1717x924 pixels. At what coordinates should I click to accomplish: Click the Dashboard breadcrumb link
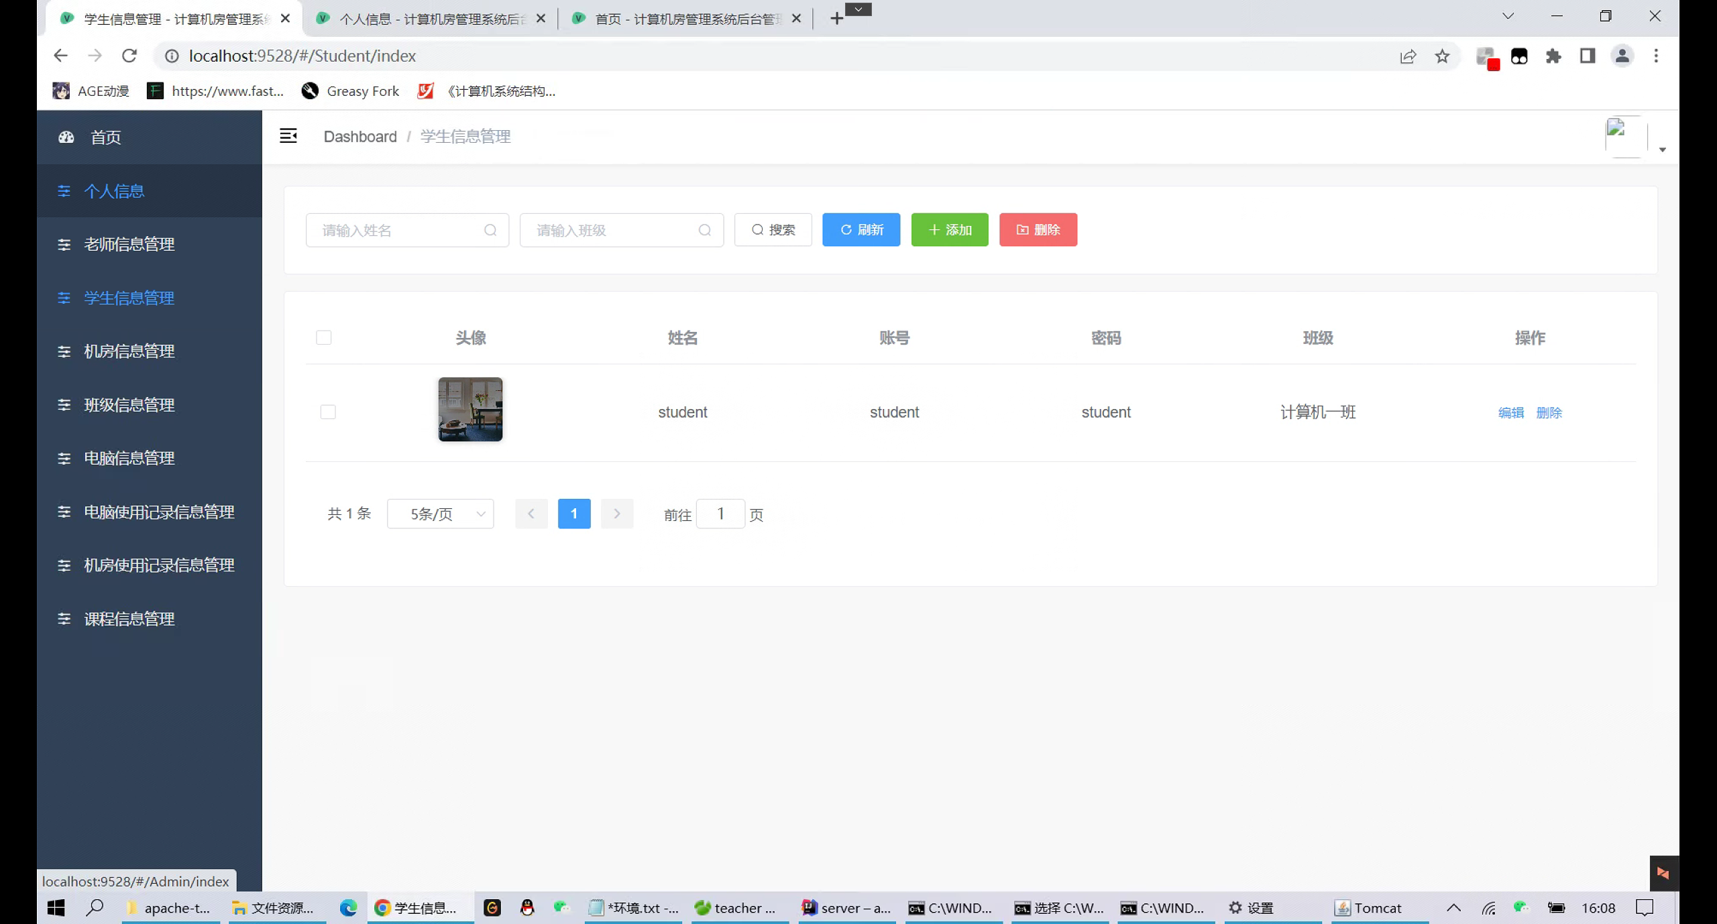pos(360,136)
